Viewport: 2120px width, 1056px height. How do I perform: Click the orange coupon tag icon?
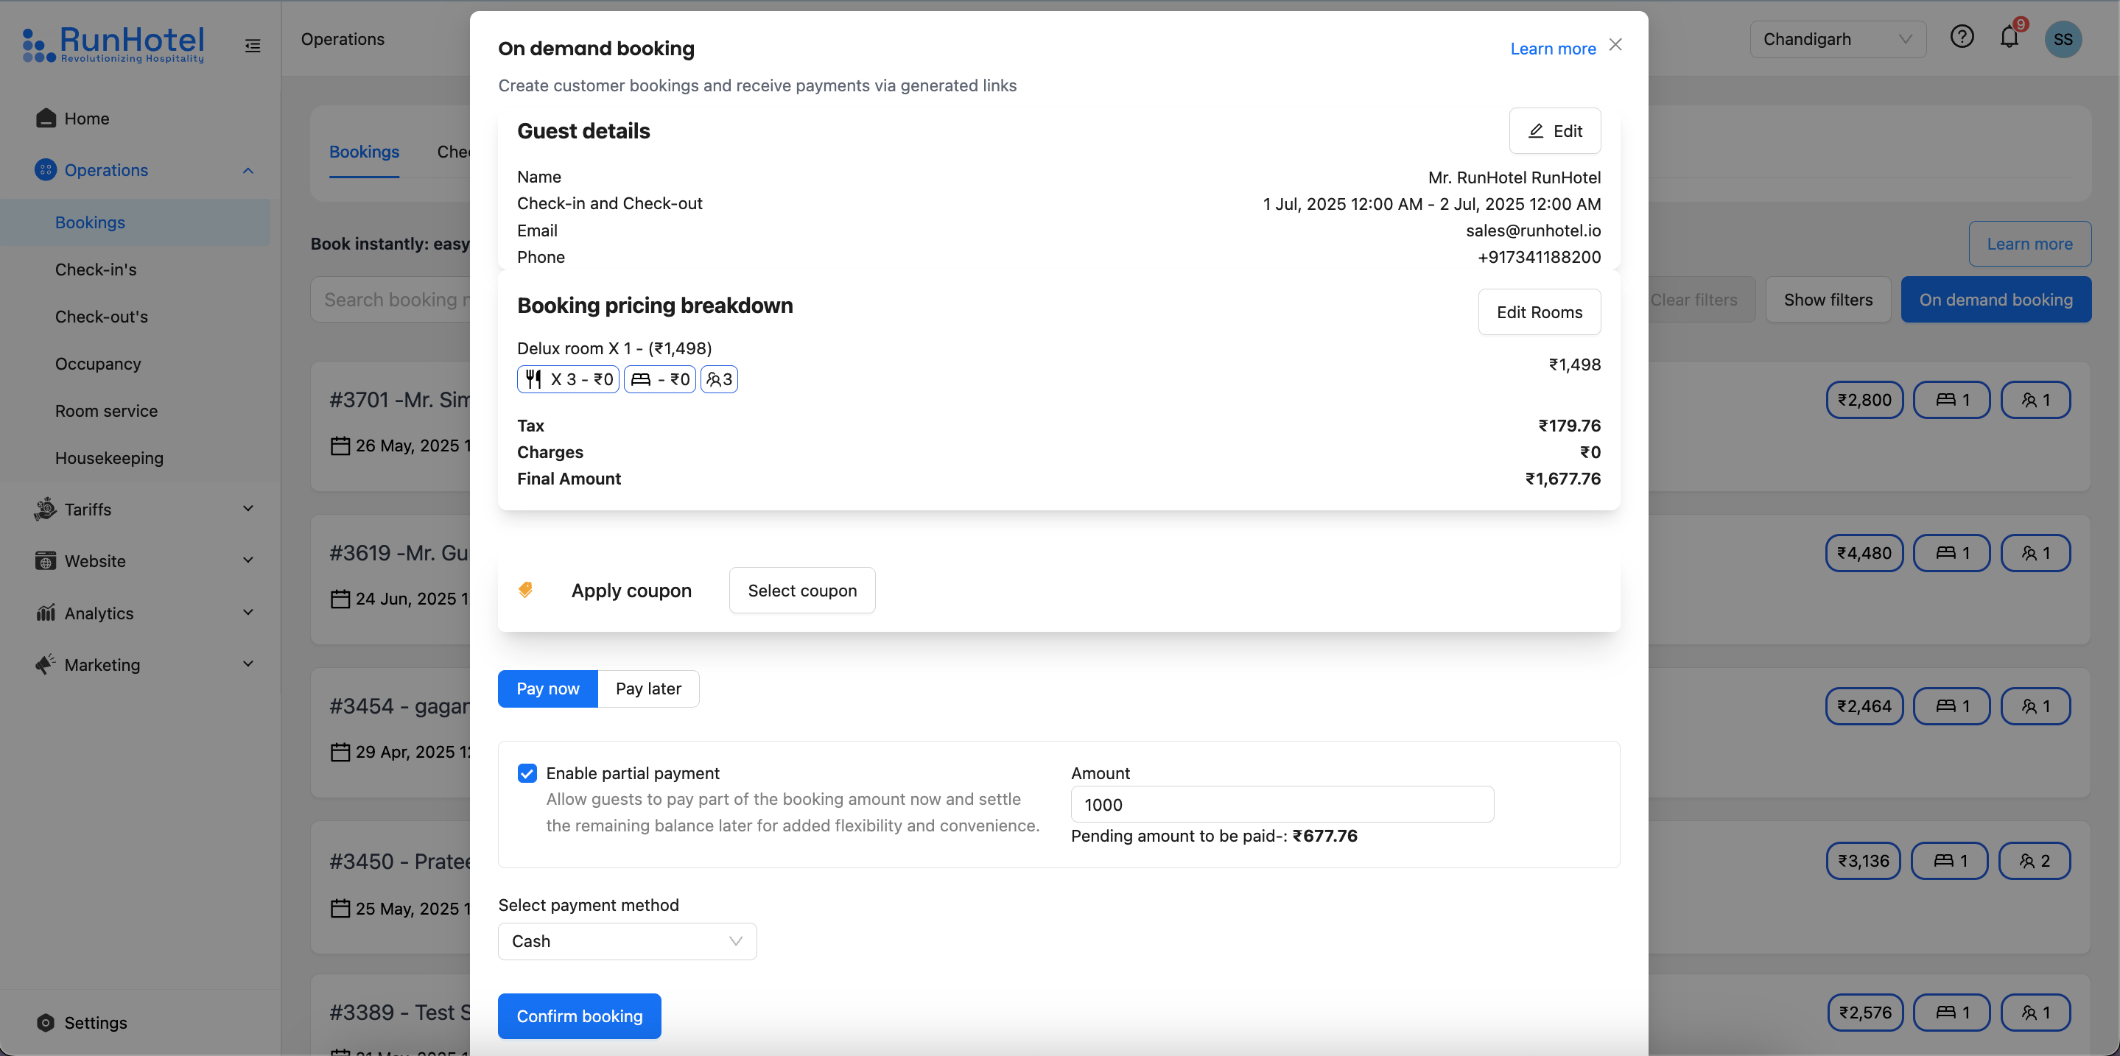(525, 590)
